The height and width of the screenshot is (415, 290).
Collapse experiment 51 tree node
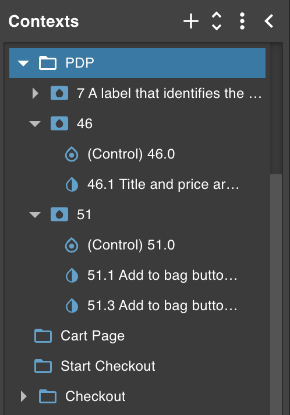pyautogui.click(x=35, y=214)
